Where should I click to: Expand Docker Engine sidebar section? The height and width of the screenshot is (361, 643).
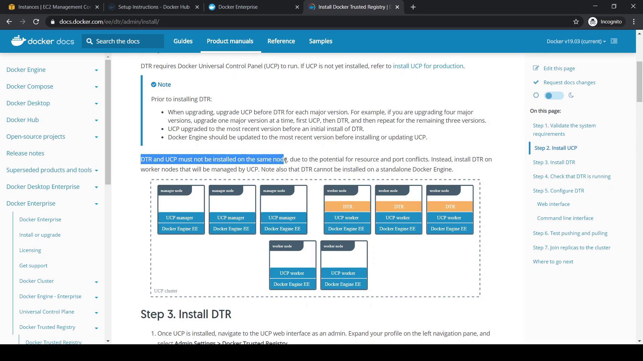click(96, 70)
